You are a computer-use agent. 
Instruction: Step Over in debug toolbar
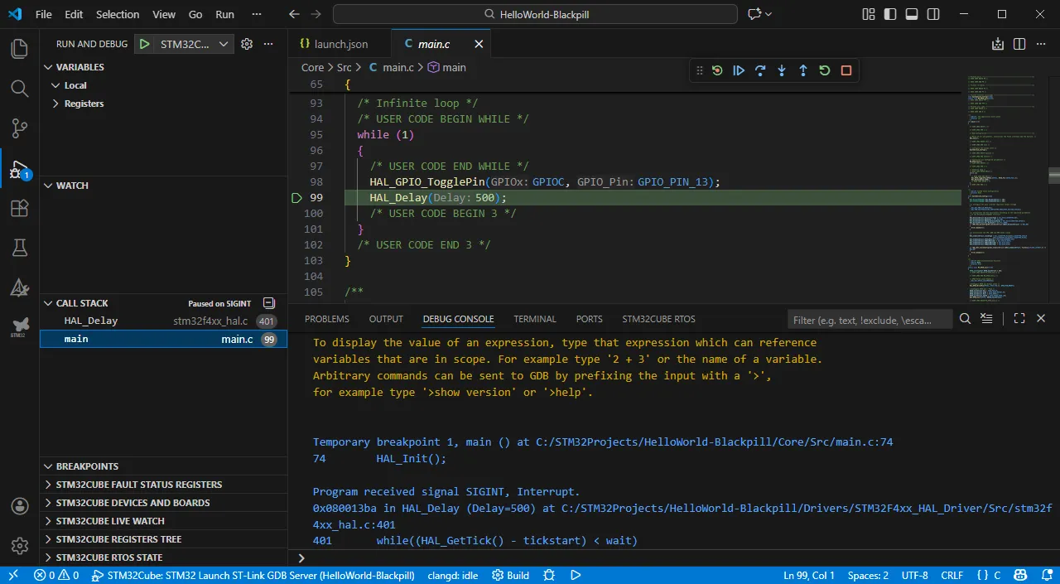click(x=760, y=70)
